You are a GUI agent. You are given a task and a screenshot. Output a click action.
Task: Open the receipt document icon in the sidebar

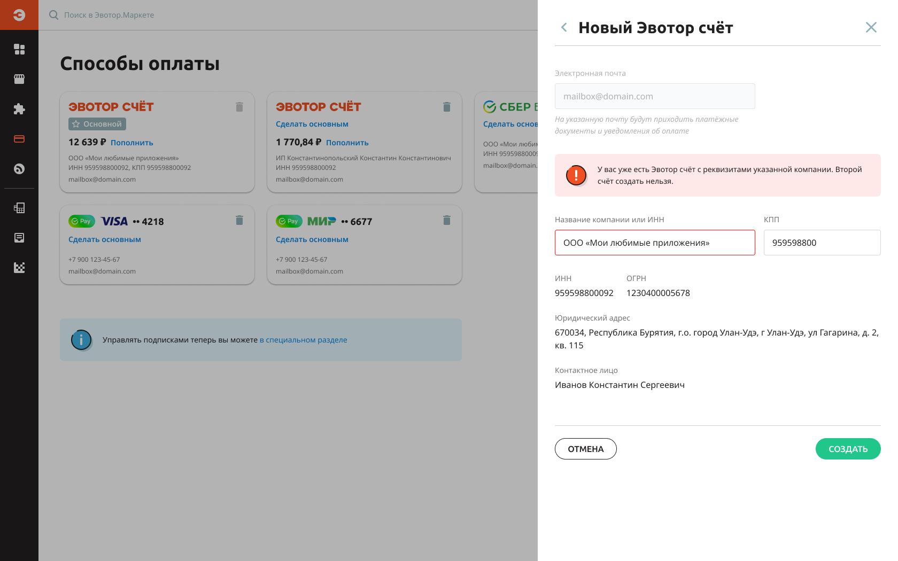19,238
